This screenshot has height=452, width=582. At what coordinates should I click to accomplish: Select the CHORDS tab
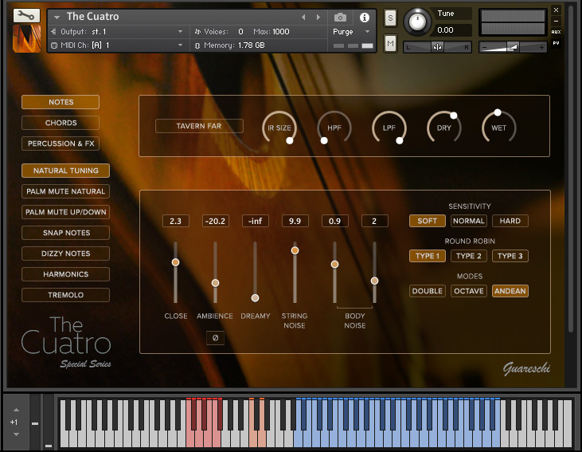(61, 123)
